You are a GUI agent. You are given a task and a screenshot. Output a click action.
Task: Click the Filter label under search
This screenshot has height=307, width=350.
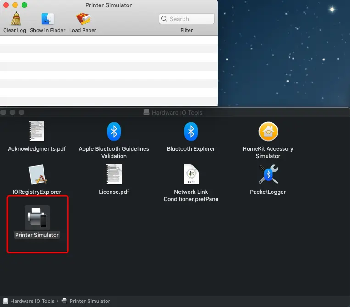187,30
